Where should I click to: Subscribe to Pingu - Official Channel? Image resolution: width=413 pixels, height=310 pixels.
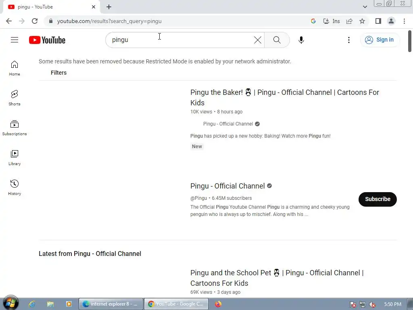click(x=378, y=199)
